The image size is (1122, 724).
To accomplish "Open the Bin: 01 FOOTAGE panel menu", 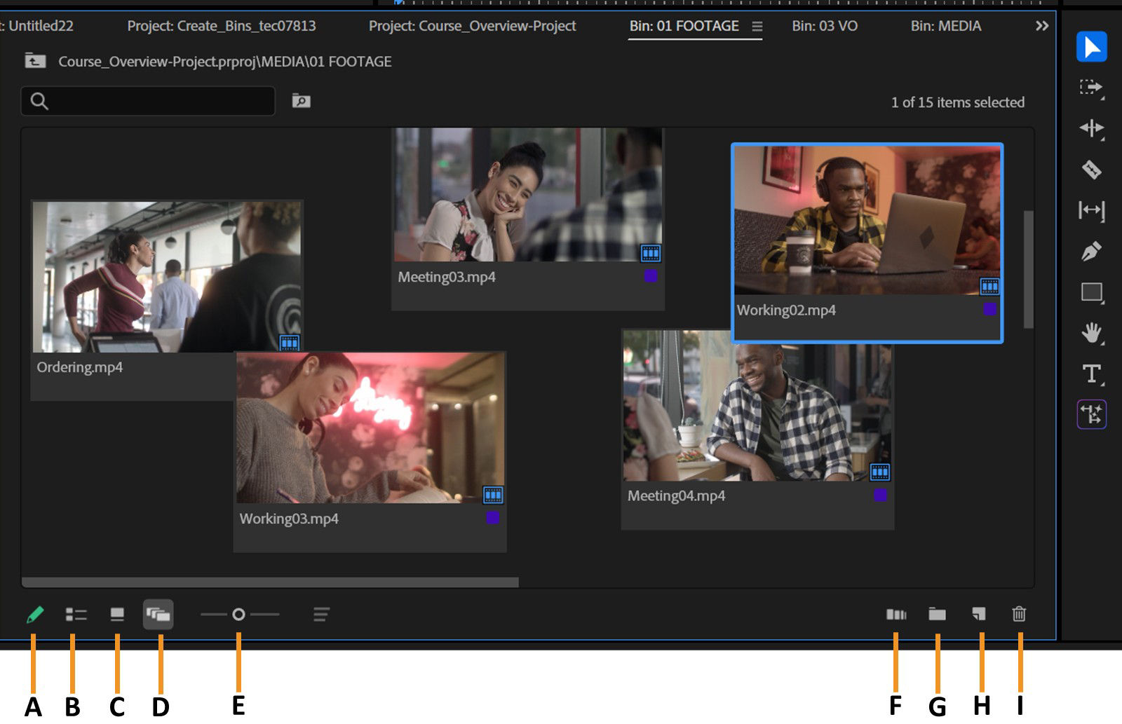I will pyautogui.click(x=756, y=27).
